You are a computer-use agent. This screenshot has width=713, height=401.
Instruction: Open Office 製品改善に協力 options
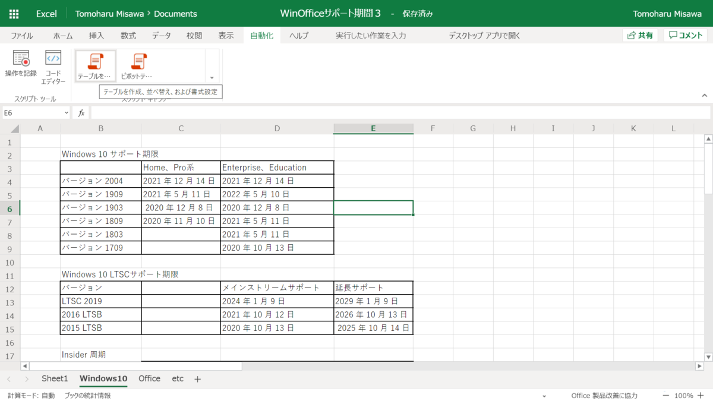pos(604,394)
